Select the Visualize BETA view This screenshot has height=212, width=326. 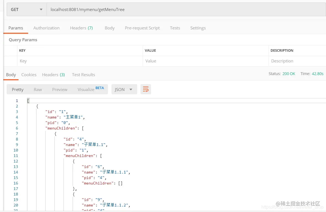[91, 89]
